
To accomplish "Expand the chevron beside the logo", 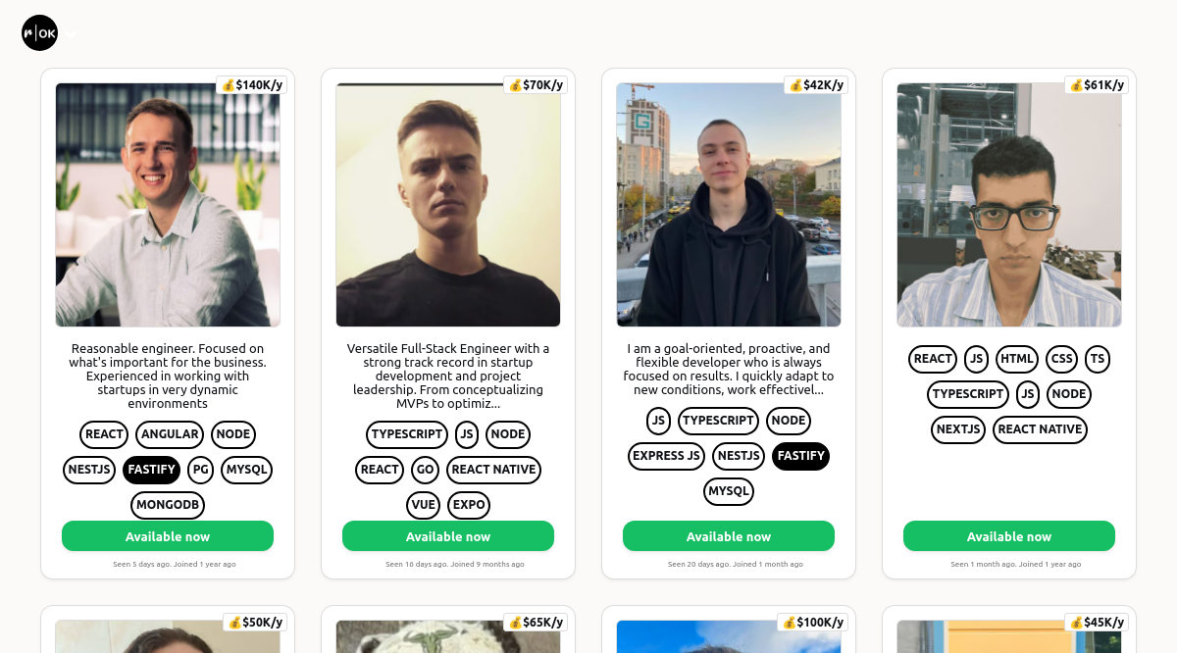I will click(x=71, y=34).
